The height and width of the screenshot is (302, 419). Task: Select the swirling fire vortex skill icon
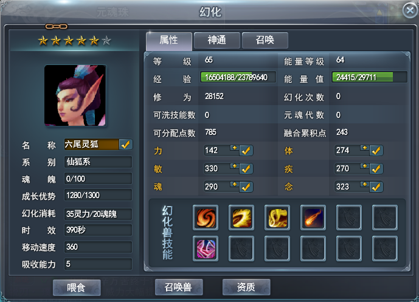206,218
